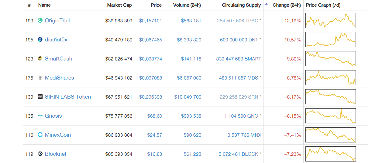The height and width of the screenshot is (163, 389).
Task: Click MediShares volume $6 067 080
Action: [x=189, y=78]
